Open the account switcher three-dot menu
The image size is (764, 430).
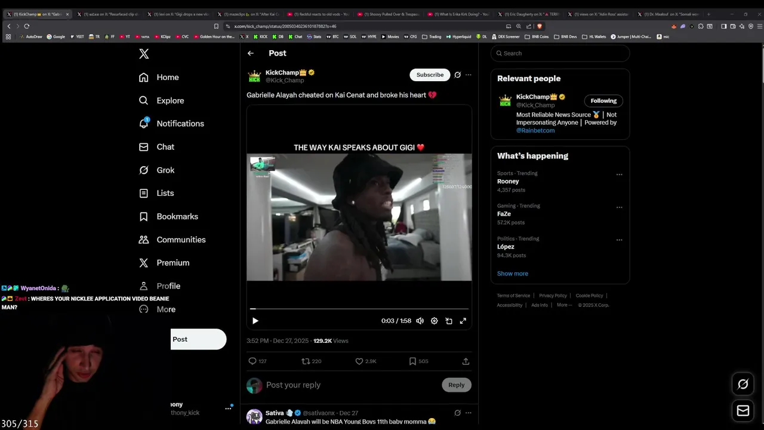pos(228,408)
